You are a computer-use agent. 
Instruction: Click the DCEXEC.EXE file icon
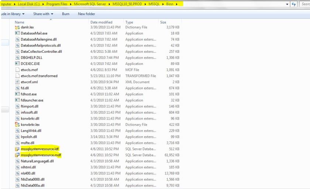point(17,64)
